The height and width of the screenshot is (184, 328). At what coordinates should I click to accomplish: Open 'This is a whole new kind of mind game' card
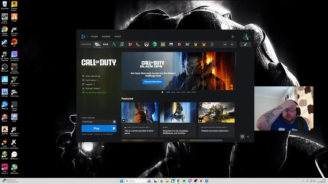(x=140, y=120)
